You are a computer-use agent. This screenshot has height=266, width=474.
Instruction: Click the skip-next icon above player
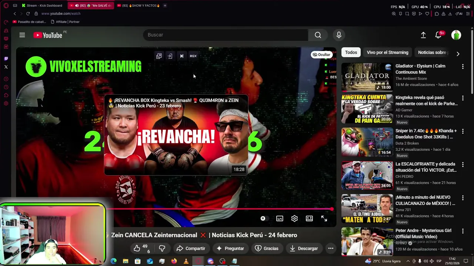tap(181, 56)
